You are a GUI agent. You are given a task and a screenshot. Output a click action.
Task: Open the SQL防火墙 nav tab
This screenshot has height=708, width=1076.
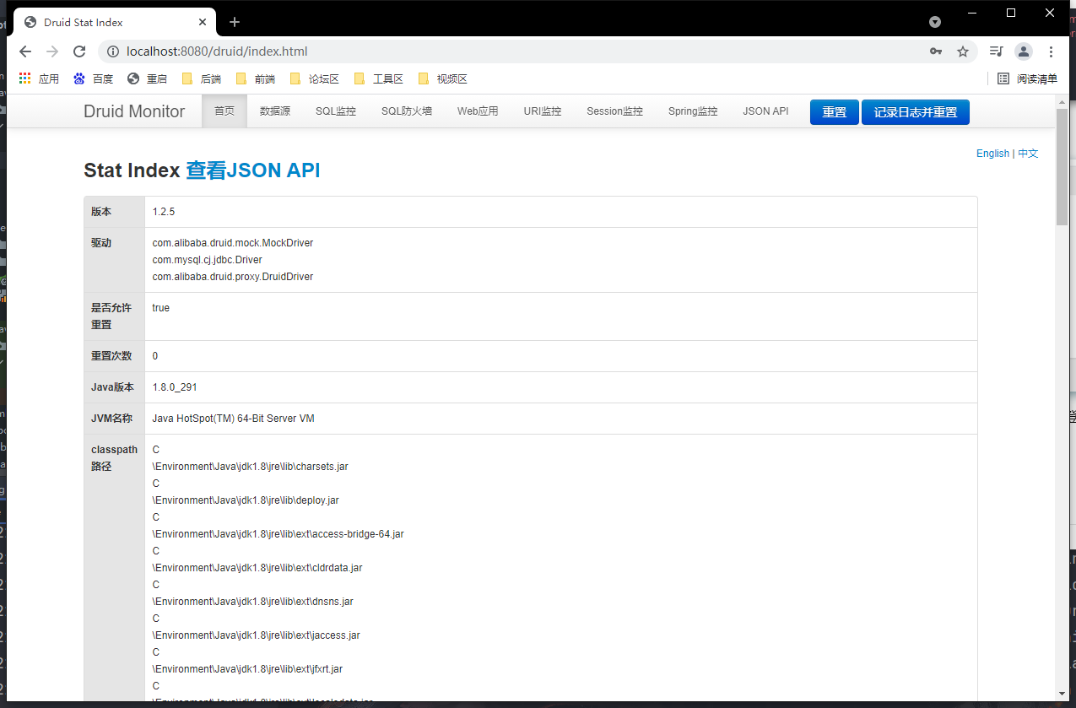(x=407, y=111)
